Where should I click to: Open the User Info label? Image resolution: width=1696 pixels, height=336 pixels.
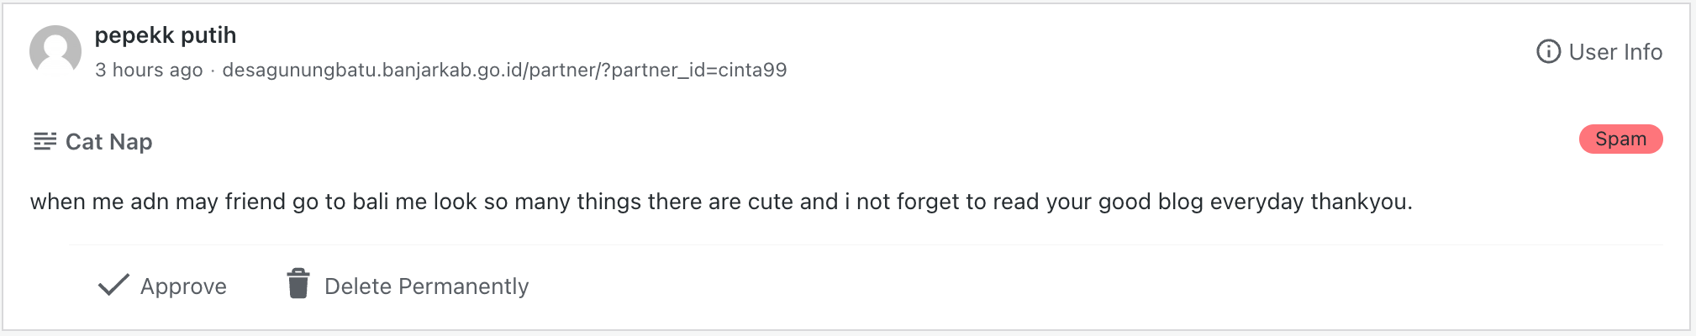point(1615,52)
